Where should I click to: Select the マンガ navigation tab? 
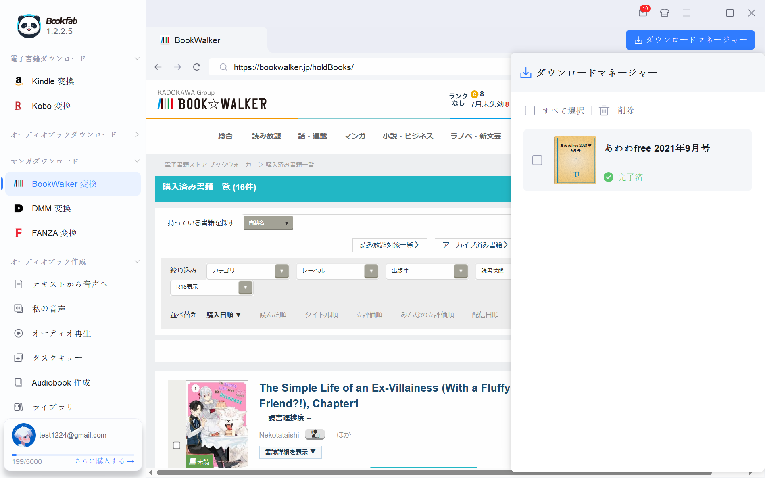coord(354,136)
